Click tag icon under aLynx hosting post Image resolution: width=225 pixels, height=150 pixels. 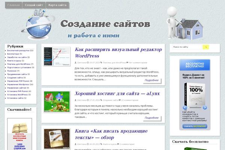(x=101, y=100)
